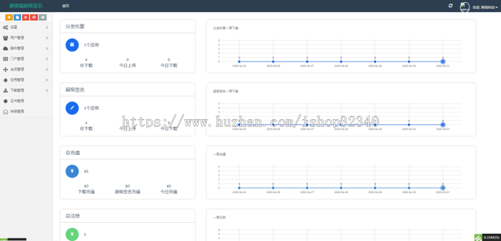Click 超级签名充值 stat in 总充值 card
This screenshot has height=241, width=501.
coord(127,189)
